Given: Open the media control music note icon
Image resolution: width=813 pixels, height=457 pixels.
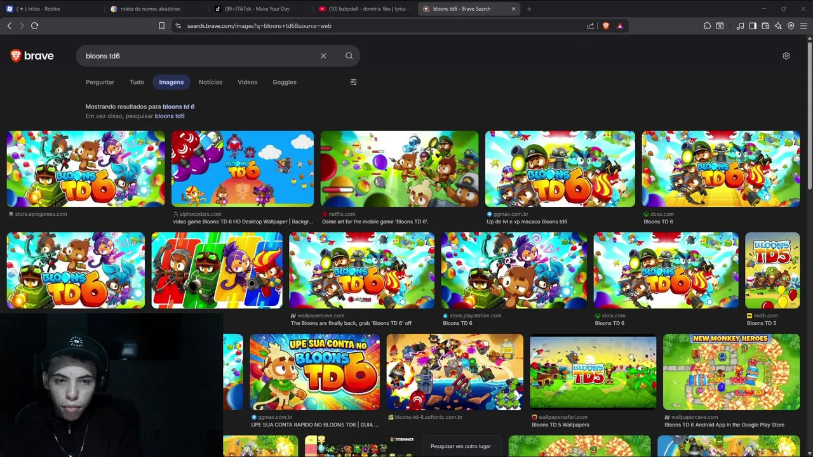Looking at the screenshot, I should [x=740, y=26].
